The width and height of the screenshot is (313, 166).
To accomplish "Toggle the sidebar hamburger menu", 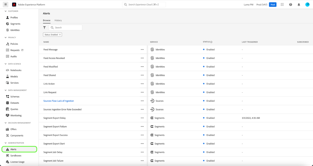I will (x=5, y=4).
